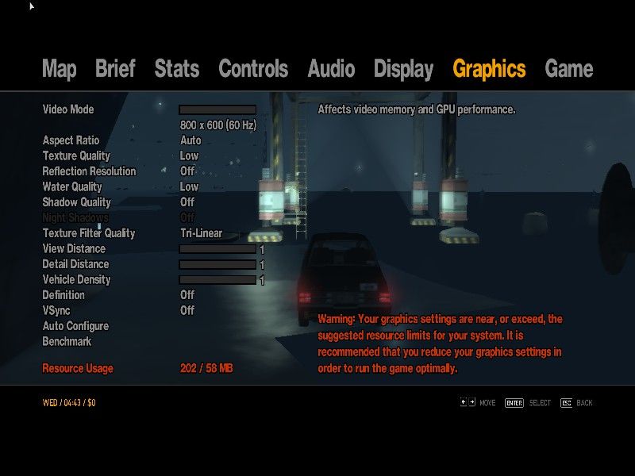
Task: Click the Resource Usage label
Action: (x=78, y=369)
